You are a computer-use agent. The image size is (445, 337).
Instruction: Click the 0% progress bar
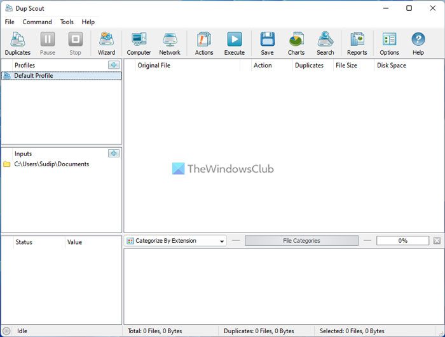[x=402, y=241]
